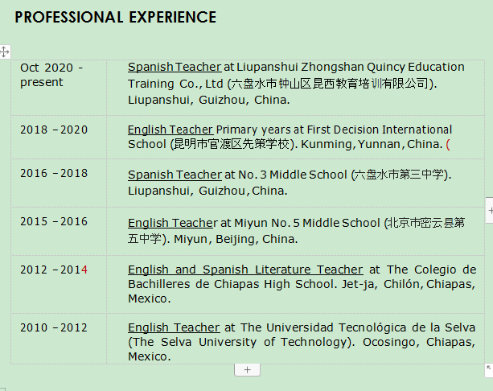Click Spanish Teacher title at No. 3 Middle School
493x391 pixels.
[x=174, y=175]
